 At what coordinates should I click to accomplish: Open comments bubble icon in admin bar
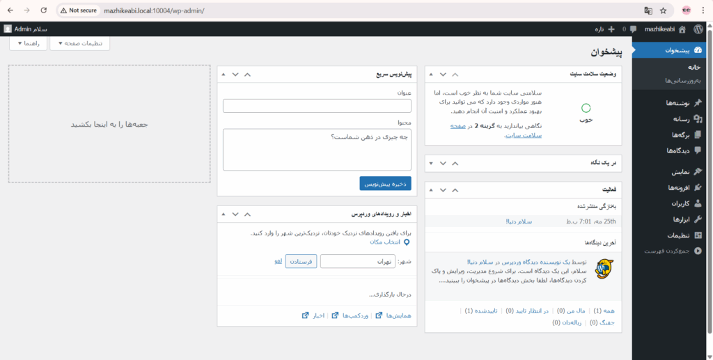(x=633, y=29)
